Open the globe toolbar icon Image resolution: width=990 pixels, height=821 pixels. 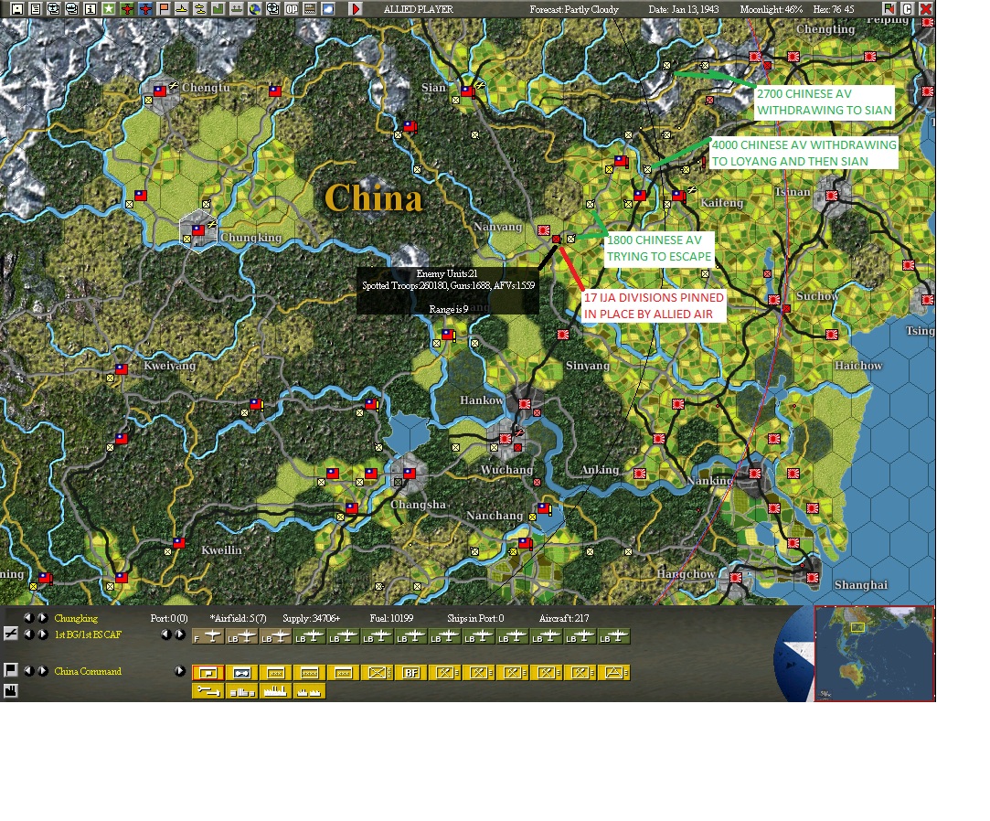pos(254,9)
